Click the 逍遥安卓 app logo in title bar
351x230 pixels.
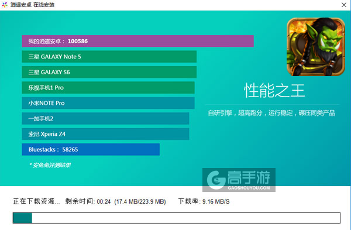tap(5, 5)
